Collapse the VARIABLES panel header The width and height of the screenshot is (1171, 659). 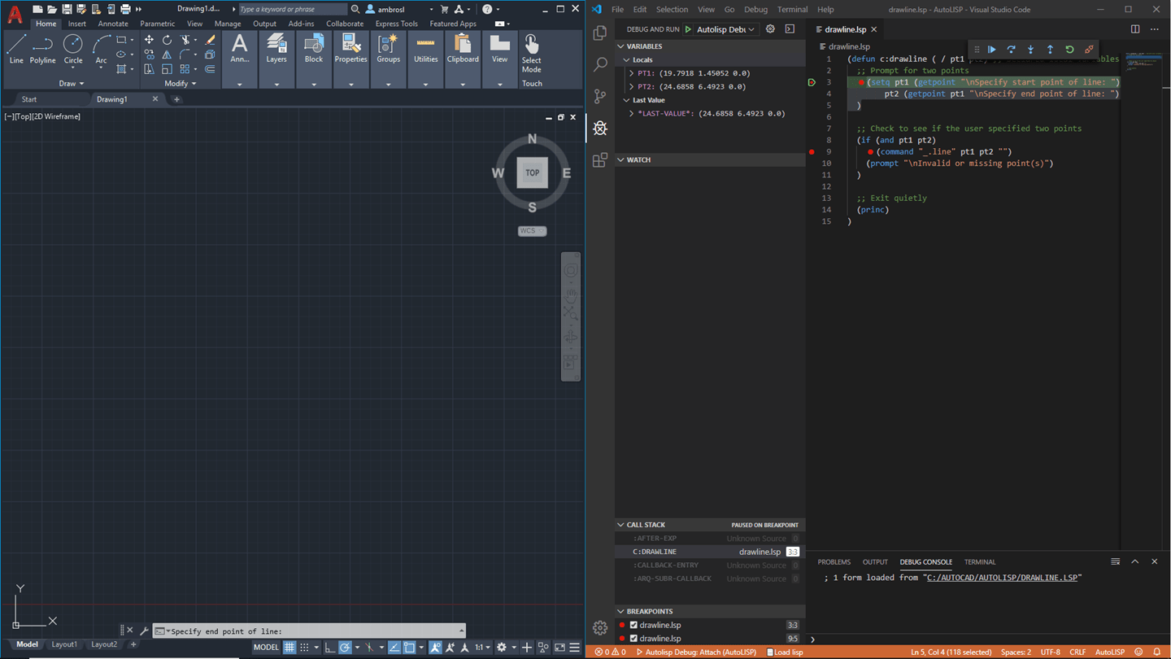712,46
